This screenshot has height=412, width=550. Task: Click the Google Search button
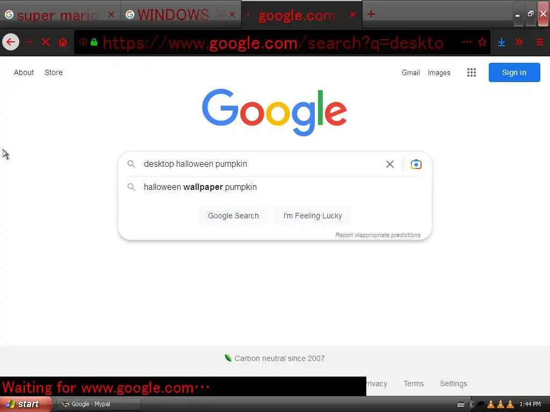tap(233, 216)
